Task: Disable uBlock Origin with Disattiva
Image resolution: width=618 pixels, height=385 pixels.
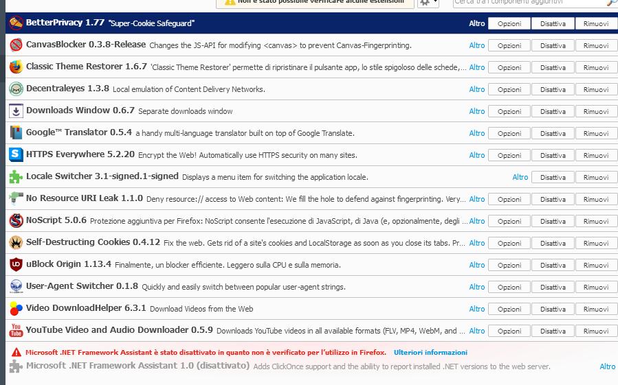Action: point(553,266)
